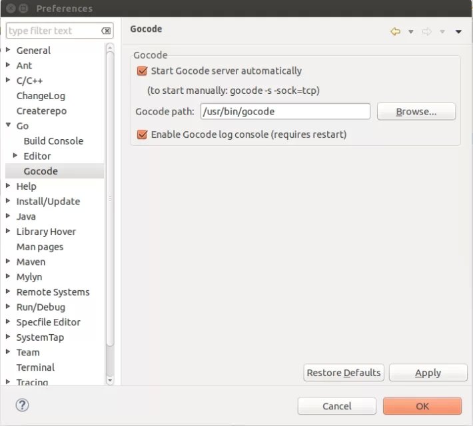Select ChangeLog in preferences tree

41,96
